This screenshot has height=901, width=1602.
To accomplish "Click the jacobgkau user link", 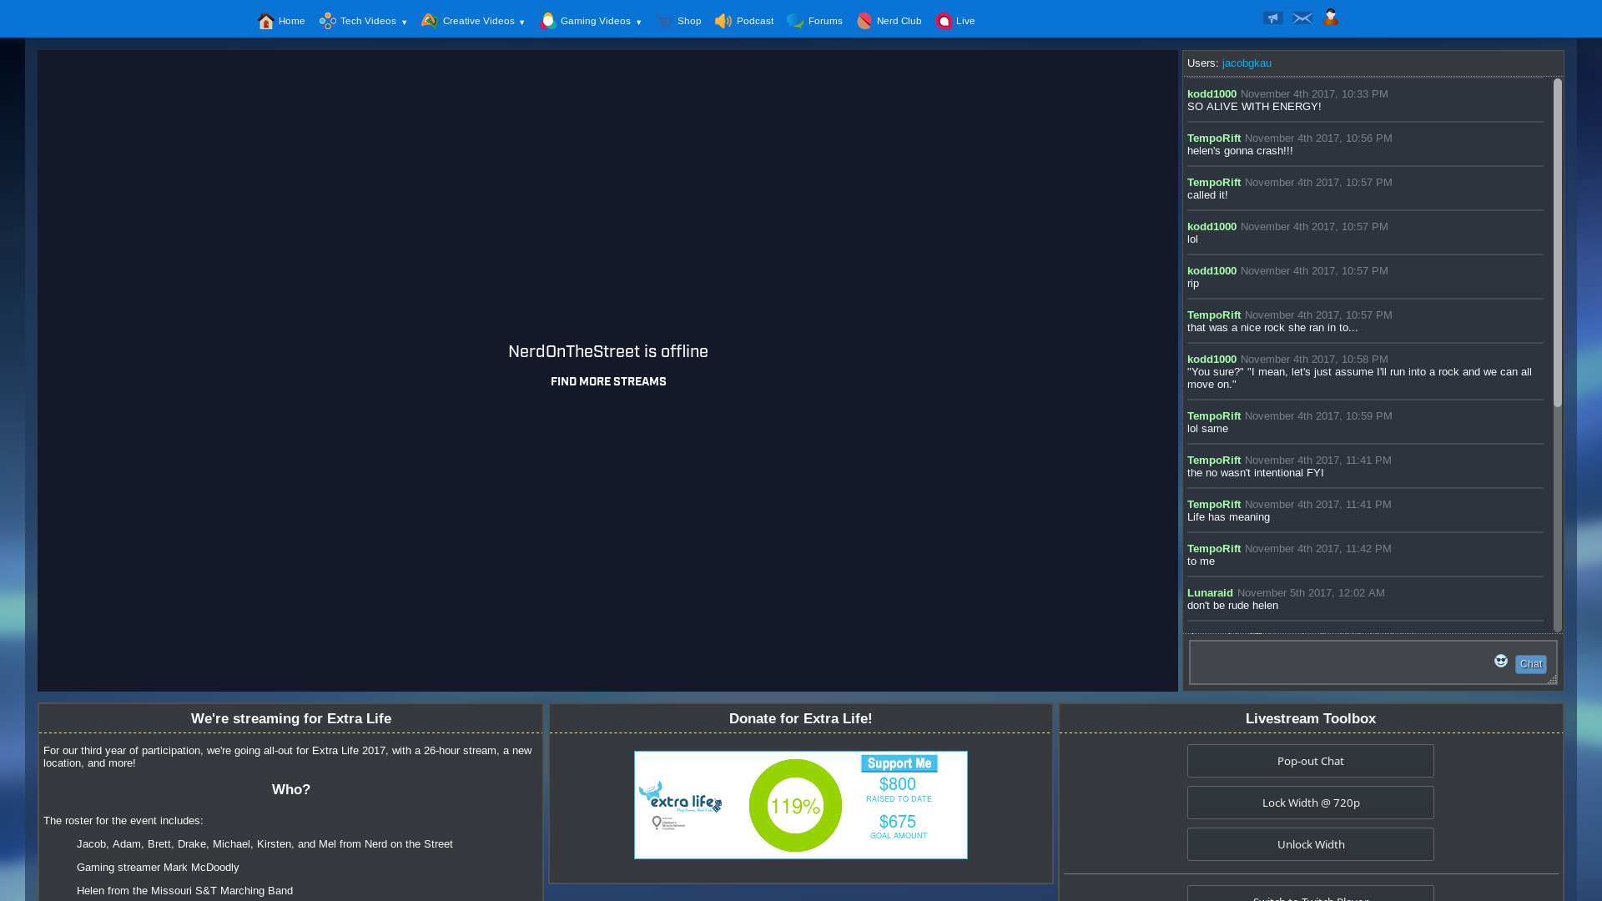I will coord(1247,63).
